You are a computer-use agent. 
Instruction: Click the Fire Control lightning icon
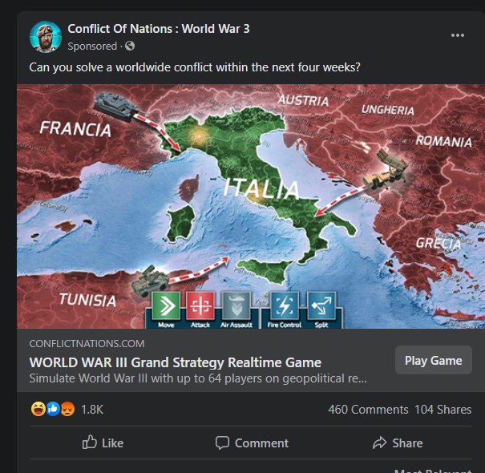click(285, 305)
